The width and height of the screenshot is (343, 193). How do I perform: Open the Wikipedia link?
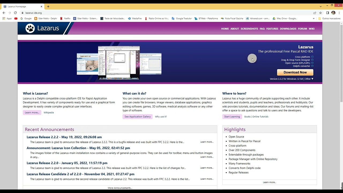pyautogui.click(x=49, y=113)
